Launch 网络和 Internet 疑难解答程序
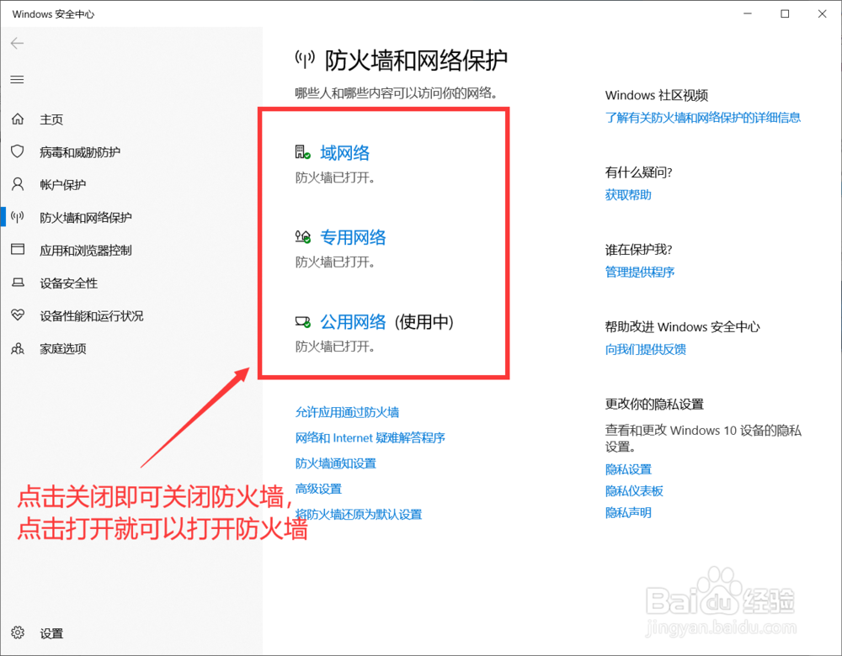Screen dimensions: 842x656 (370, 437)
